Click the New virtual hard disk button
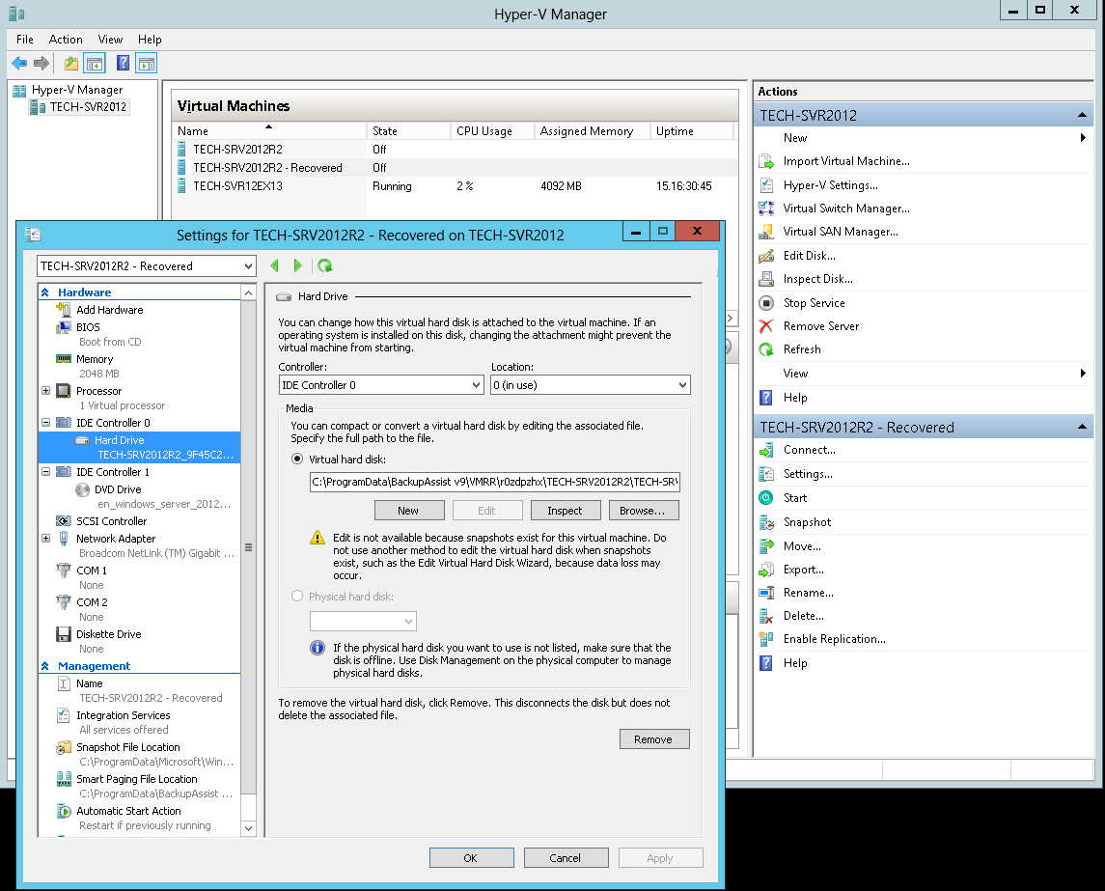This screenshot has height=891, width=1105. [409, 511]
